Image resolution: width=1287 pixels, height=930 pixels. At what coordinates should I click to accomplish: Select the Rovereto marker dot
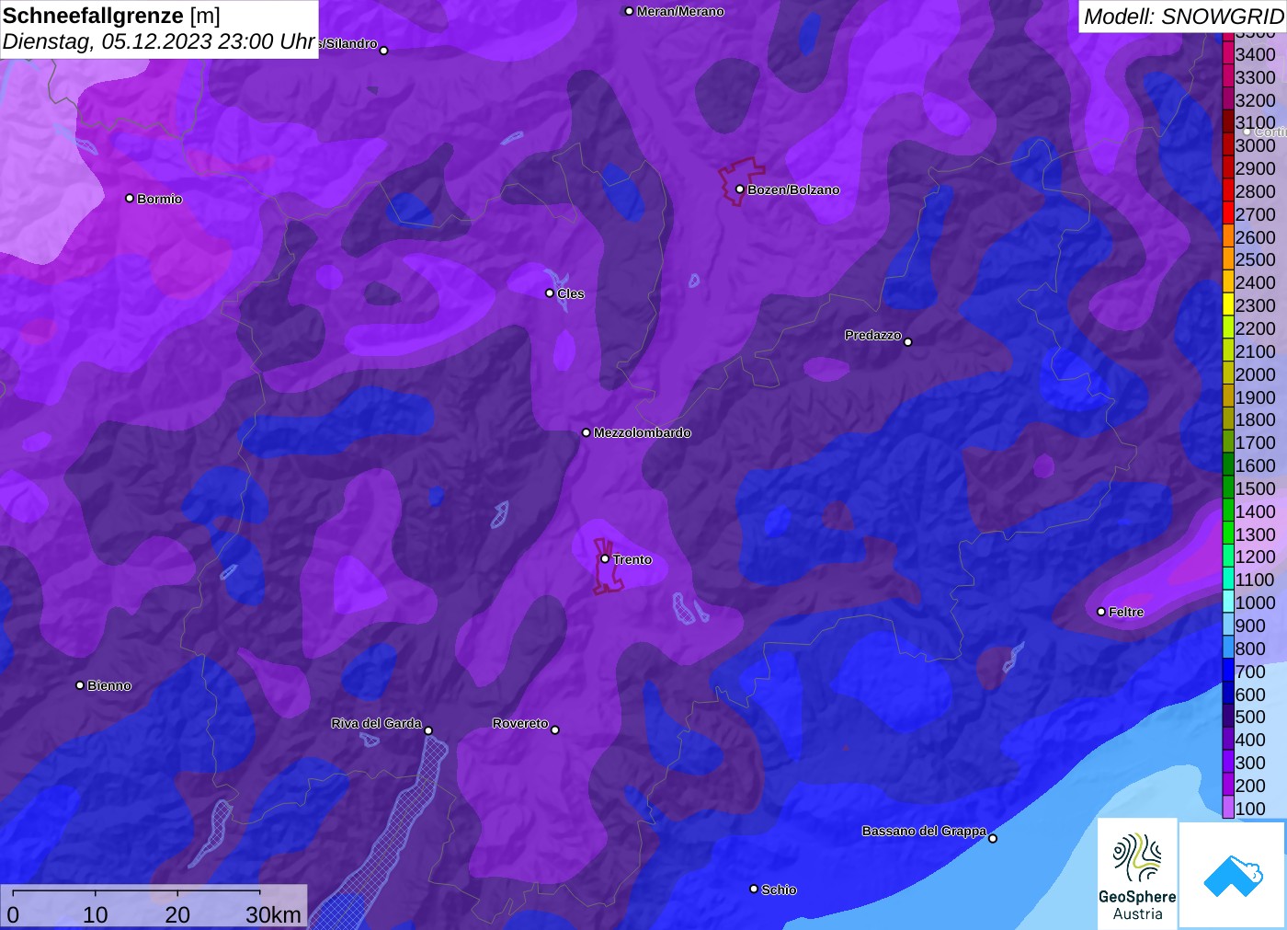(555, 730)
